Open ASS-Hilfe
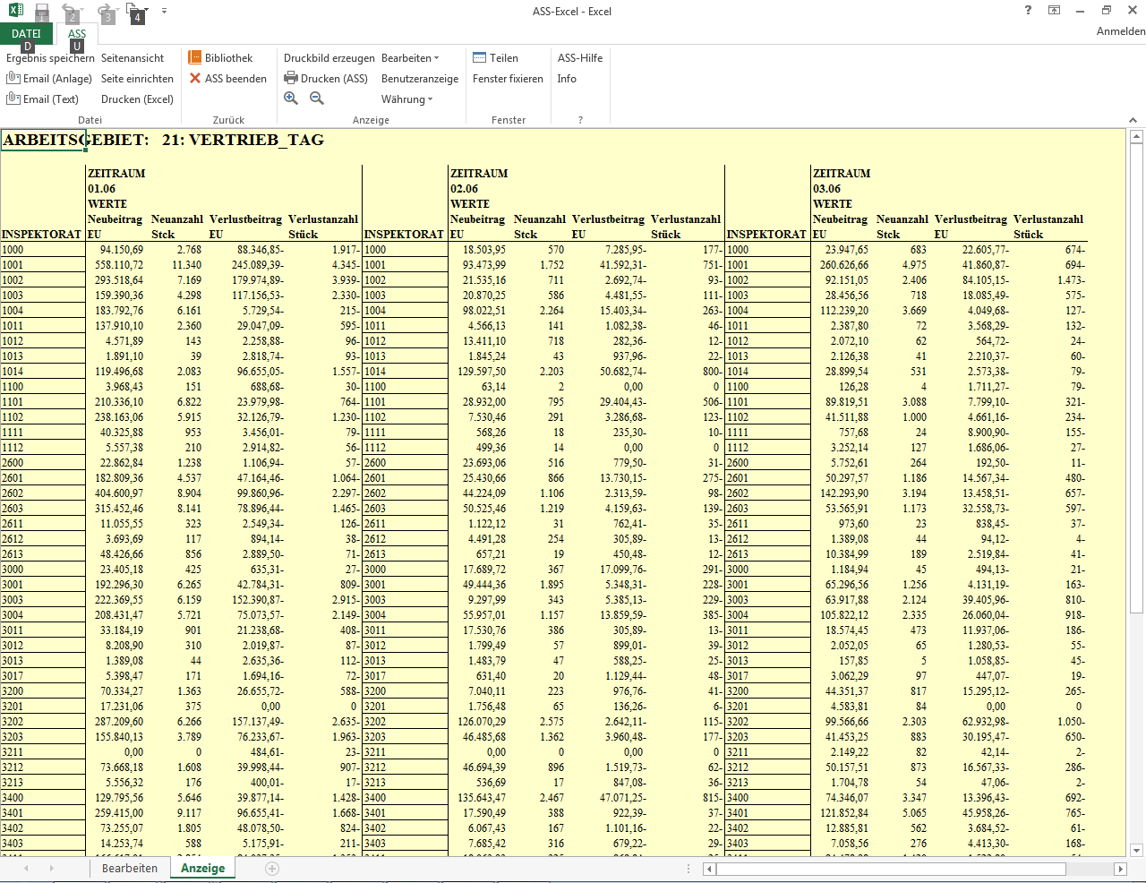Screen dimensions: 1146x883 click(x=580, y=58)
